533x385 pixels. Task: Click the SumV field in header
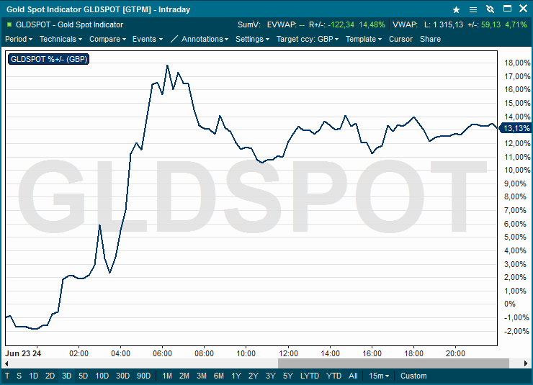tap(249, 24)
